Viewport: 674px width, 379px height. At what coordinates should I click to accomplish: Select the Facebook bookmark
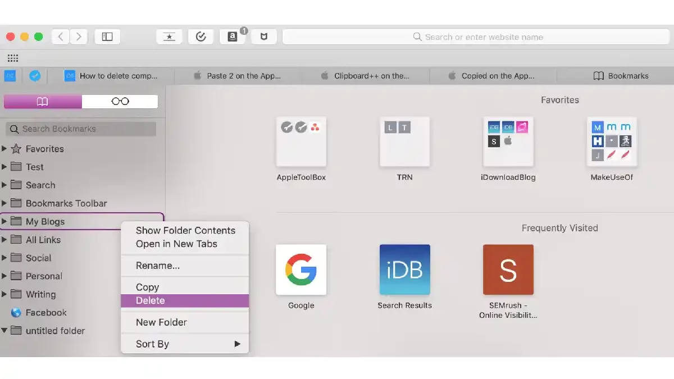[x=46, y=313]
